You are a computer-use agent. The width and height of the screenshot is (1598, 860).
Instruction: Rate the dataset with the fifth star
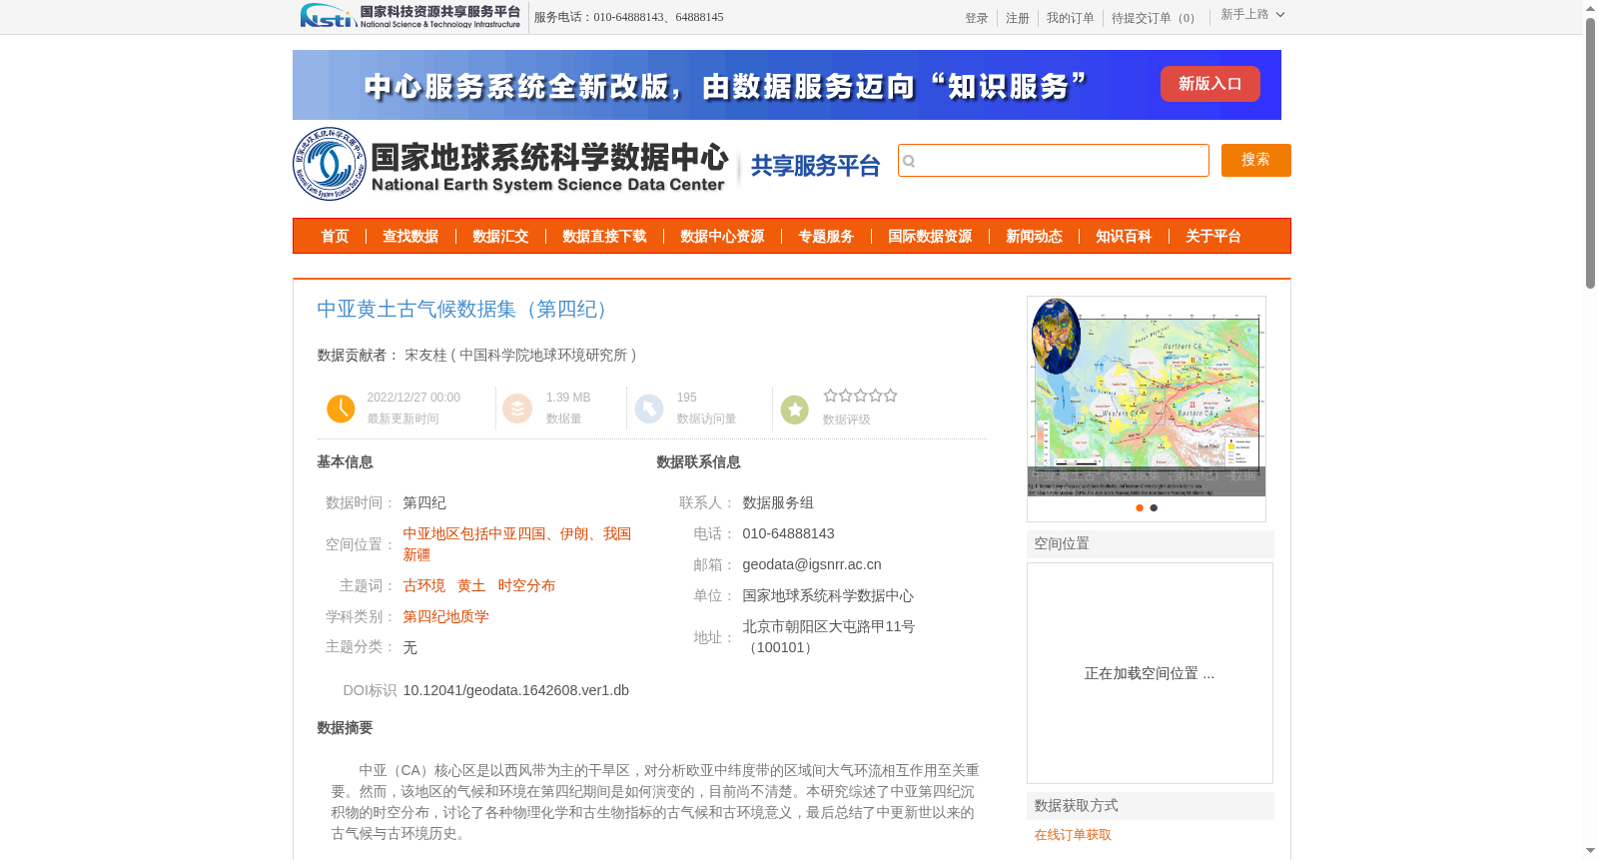890,396
